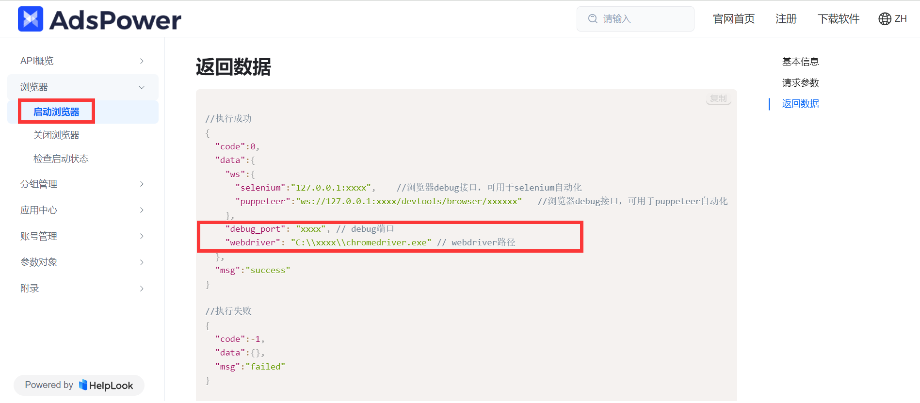The width and height of the screenshot is (920, 403).
Task: Click the "puppeteer" websocket URL line
Action: point(379,201)
